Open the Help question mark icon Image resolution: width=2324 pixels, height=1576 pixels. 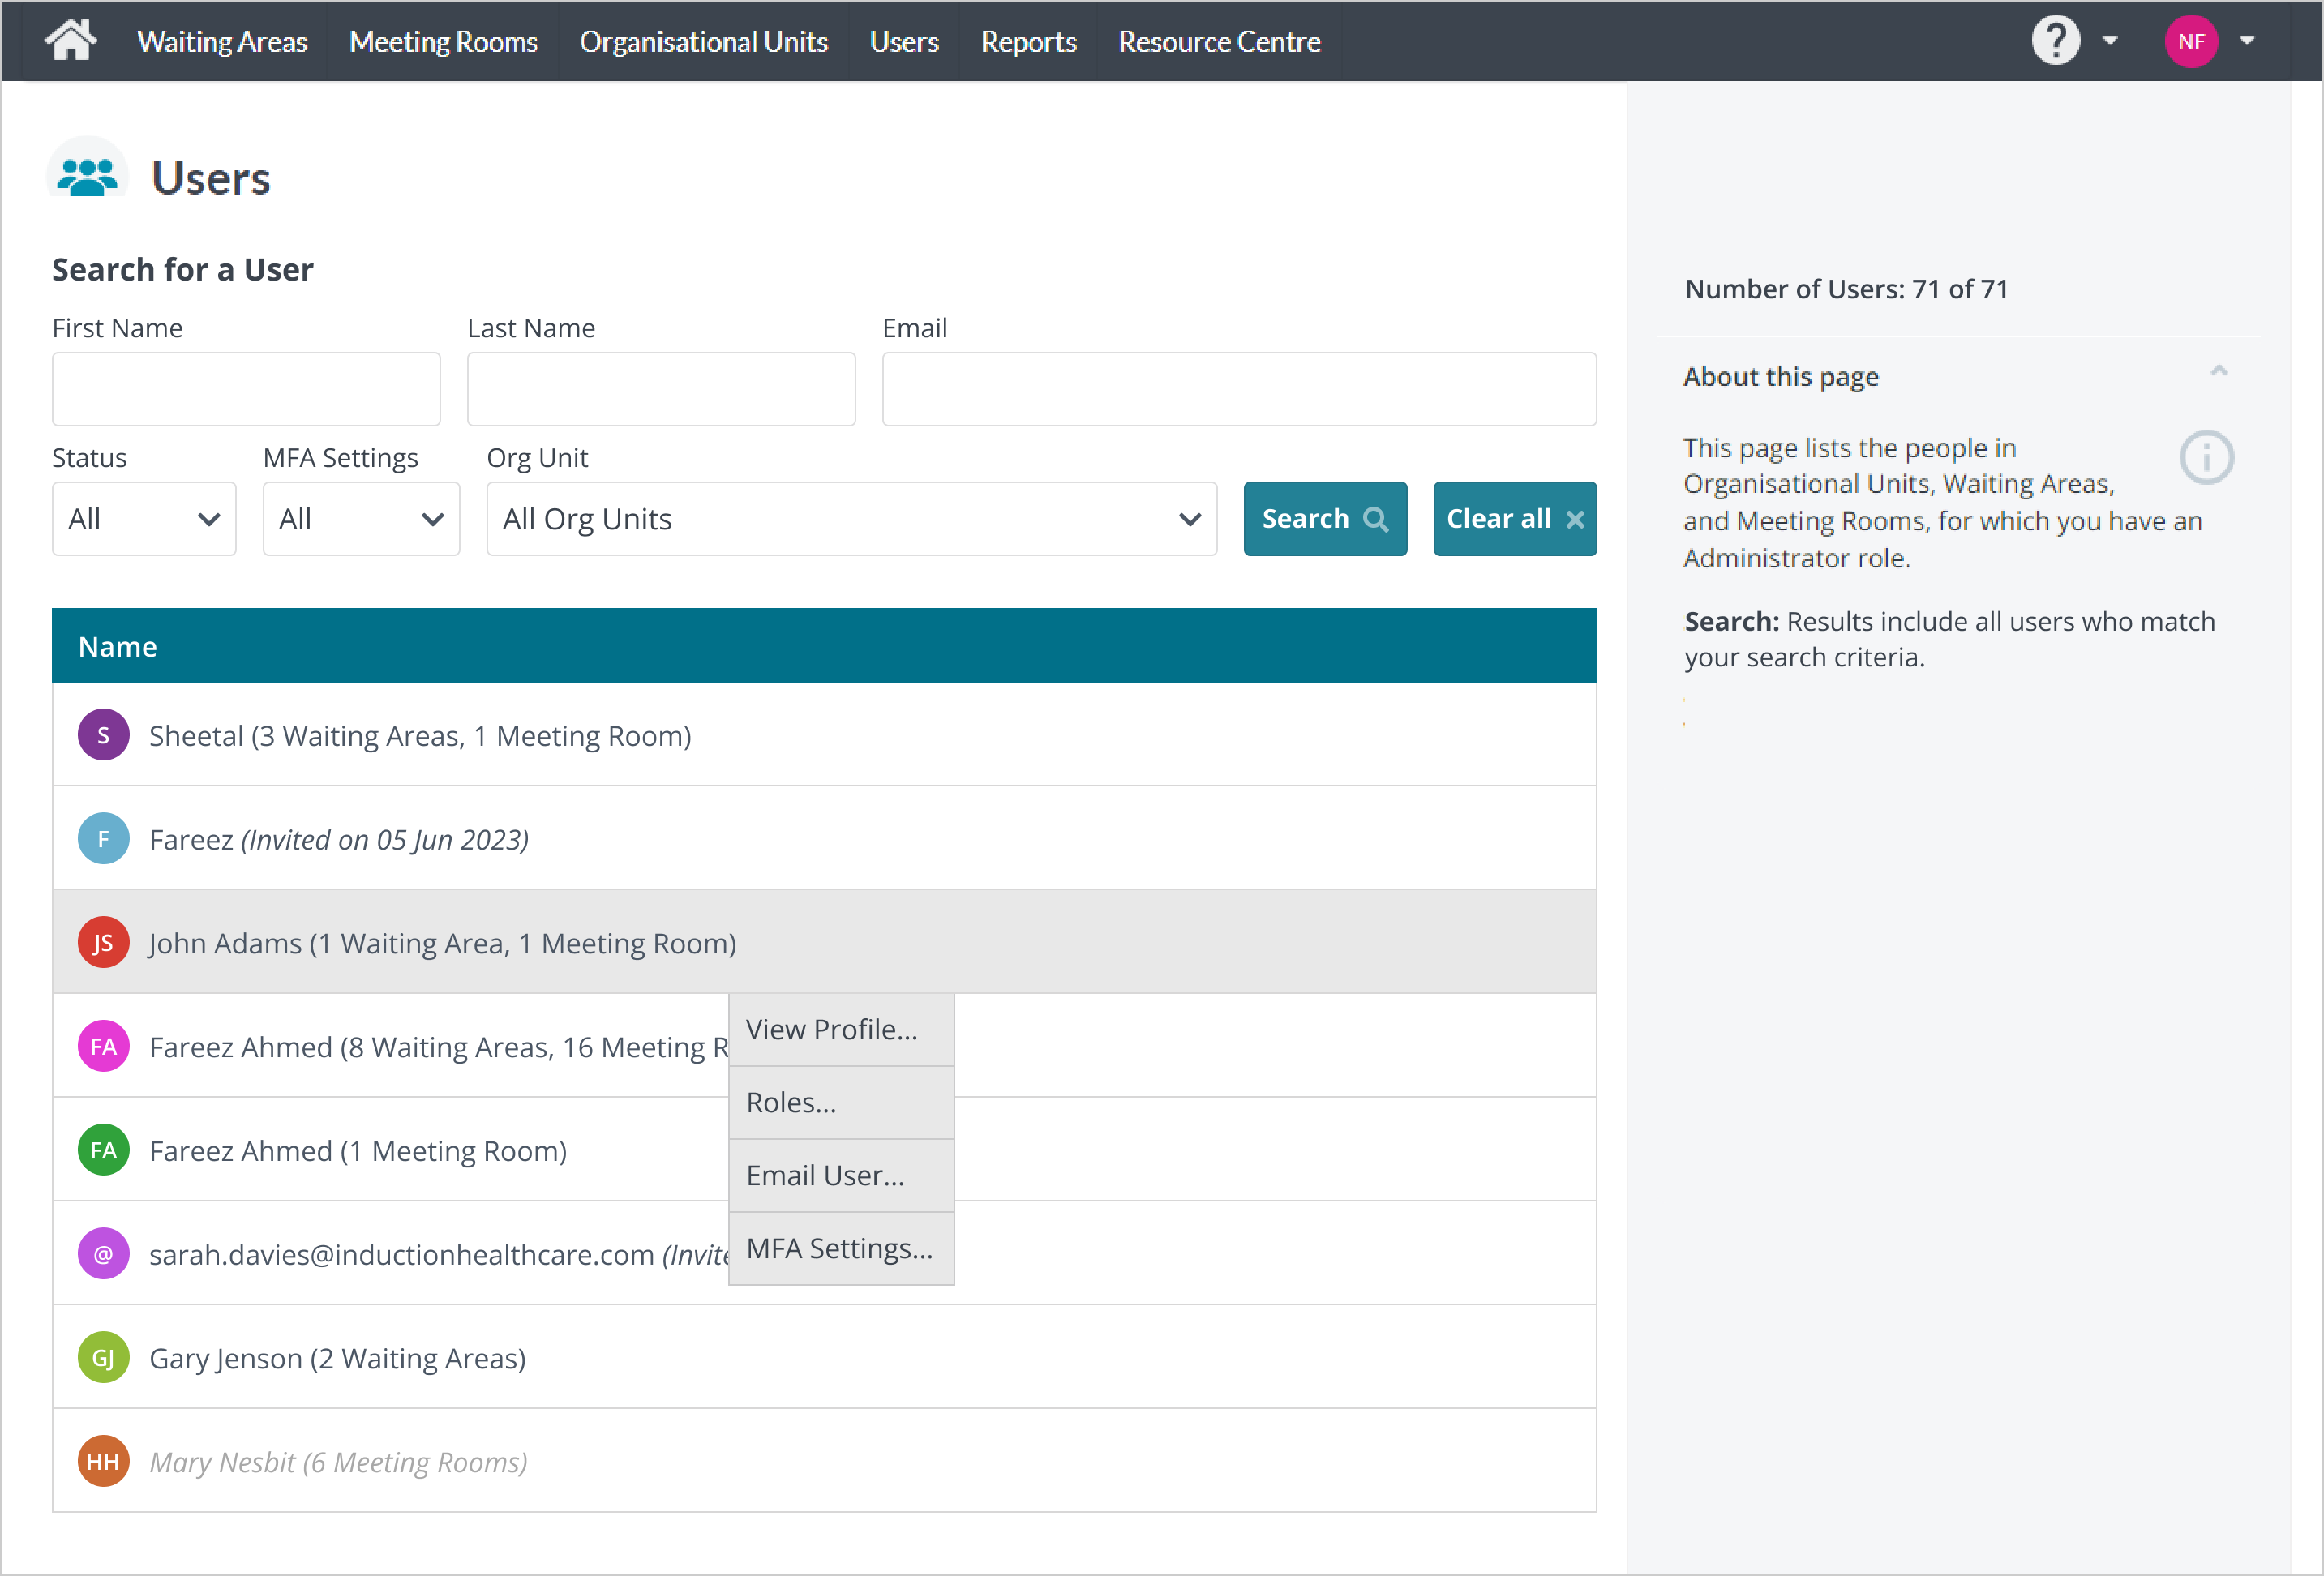[x=2055, y=41]
